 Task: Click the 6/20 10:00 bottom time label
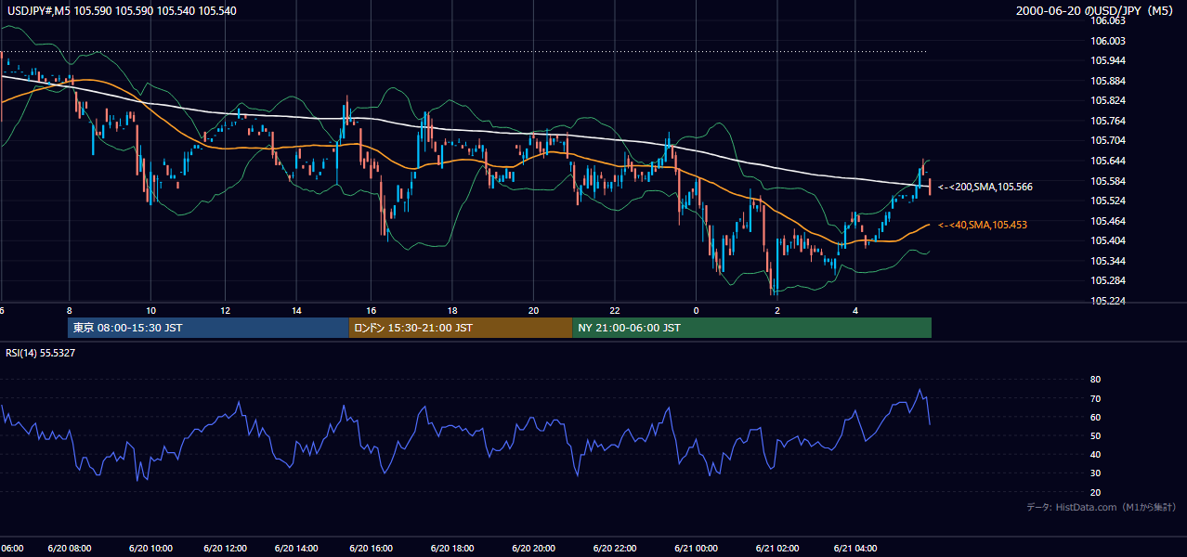[x=149, y=549]
